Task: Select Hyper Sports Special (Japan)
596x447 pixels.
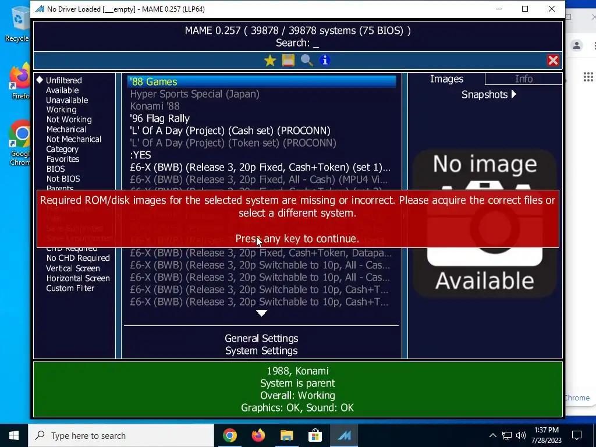Action: click(x=261, y=94)
